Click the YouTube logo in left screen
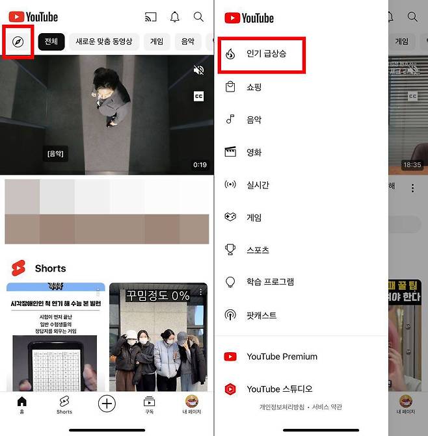Image resolution: width=428 pixels, height=436 pixels. (33, 17)
